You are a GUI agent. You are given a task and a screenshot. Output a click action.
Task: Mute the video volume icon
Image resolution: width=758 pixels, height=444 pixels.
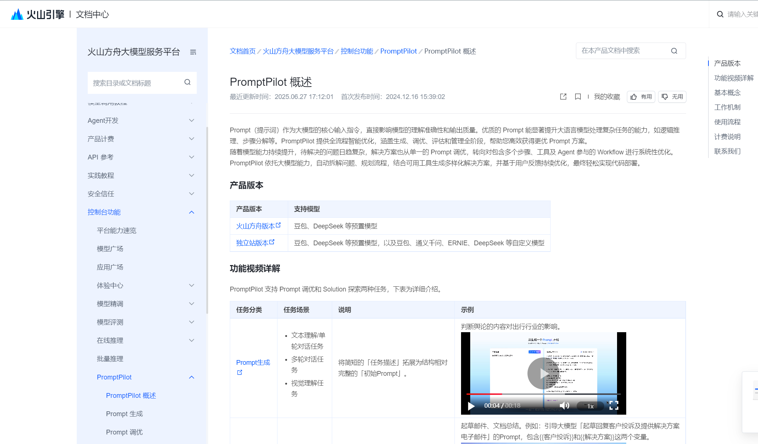tap(565, 406)
